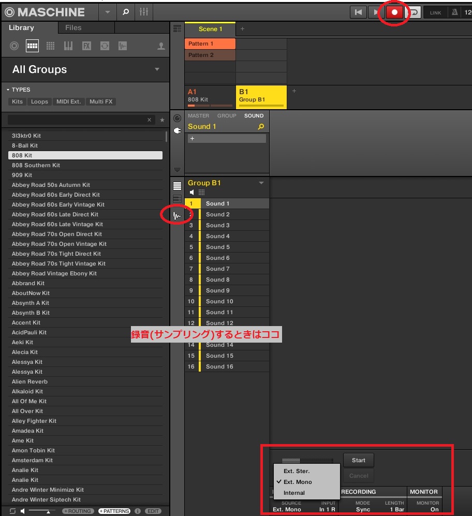Select the Instruments keyboard icon in Library
The width and height of the screenshot is (472, 516).
(68, 46)
